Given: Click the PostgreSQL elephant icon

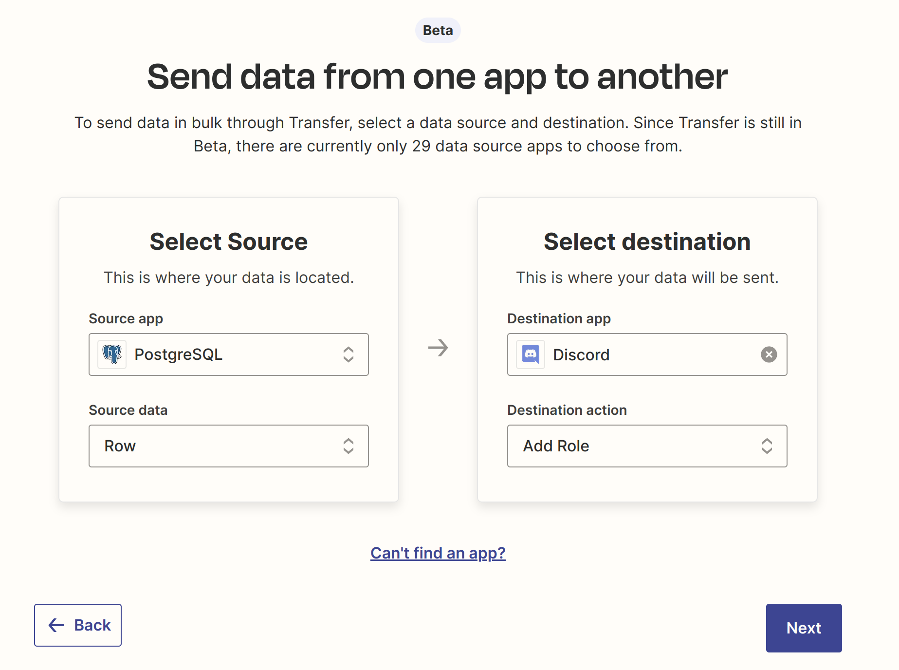Looking at the screenshot, I should [x=112, y=354].
